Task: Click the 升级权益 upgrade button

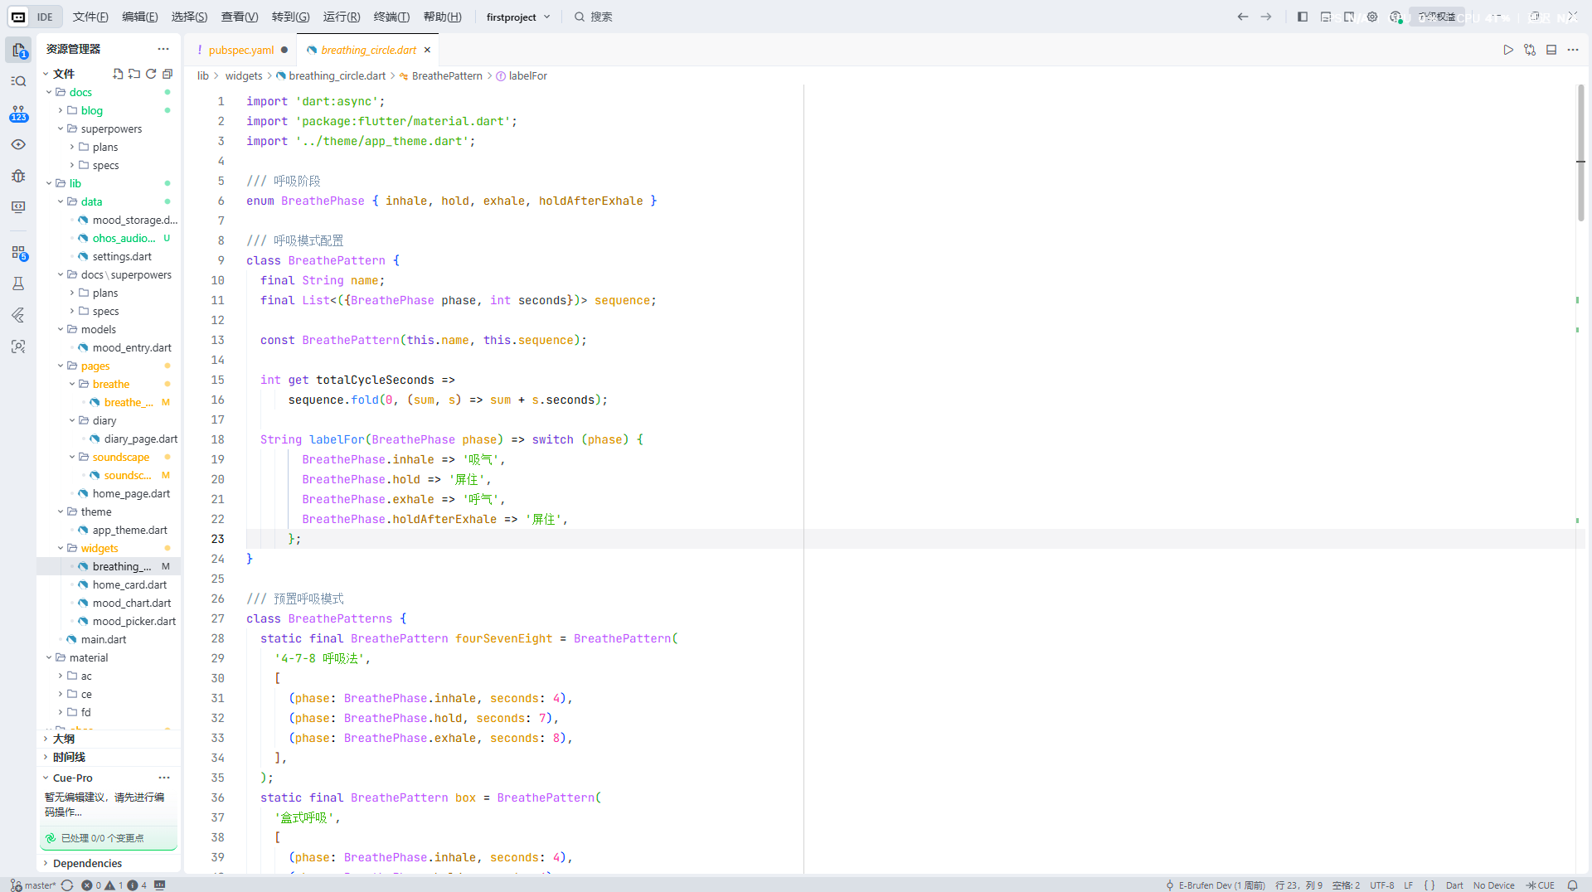Action: (x=1436, y=17)
